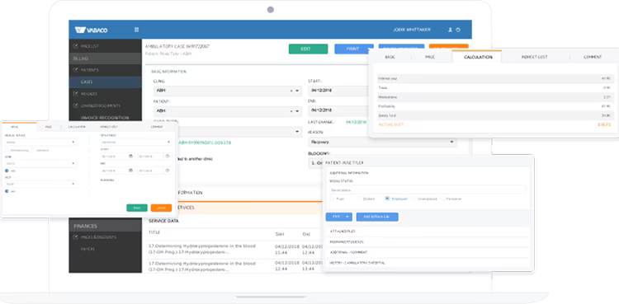Expand History section in patient panel
Viewport: 619px width, 304px height.
[x=428, y=263]
